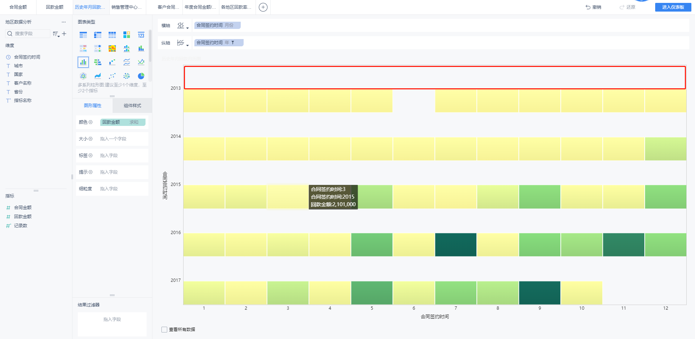The height and width of the screenshot is (339, 695).
Task: Click the green November 2016 heatmap cell
Action: (624, 245)
